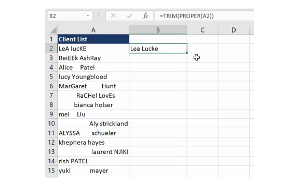This screenshot has height=186, width=299.
Task: Select column C header
Action: [202, 30]
